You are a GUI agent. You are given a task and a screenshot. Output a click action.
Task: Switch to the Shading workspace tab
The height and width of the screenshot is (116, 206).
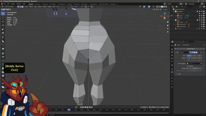70,4
